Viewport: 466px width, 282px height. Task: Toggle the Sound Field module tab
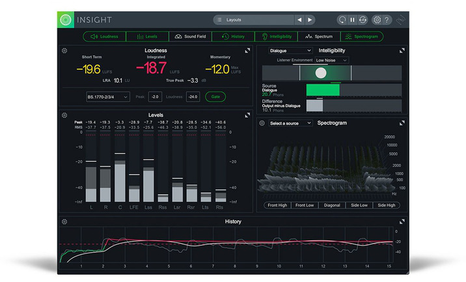tap(190, 36)
